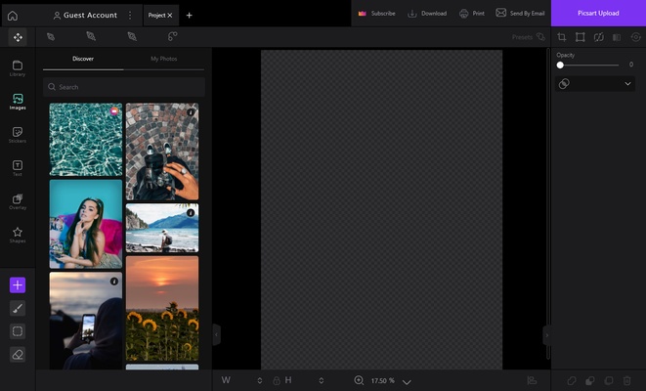This screenshot has width=646, height=391.
Task: Select the mountain lake thumbnail
Action: (162, 228)
